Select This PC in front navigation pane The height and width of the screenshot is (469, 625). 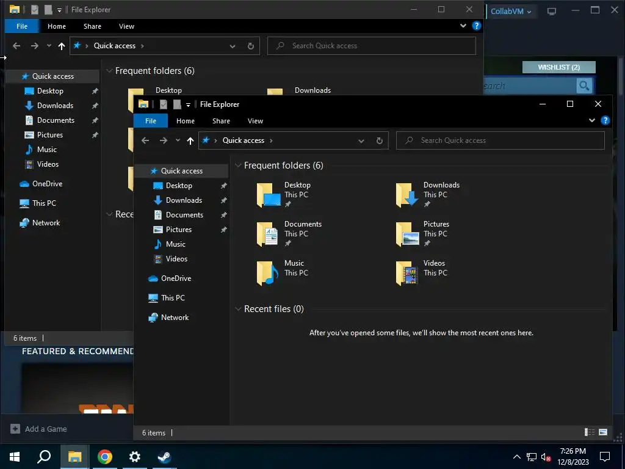[173, 298]
